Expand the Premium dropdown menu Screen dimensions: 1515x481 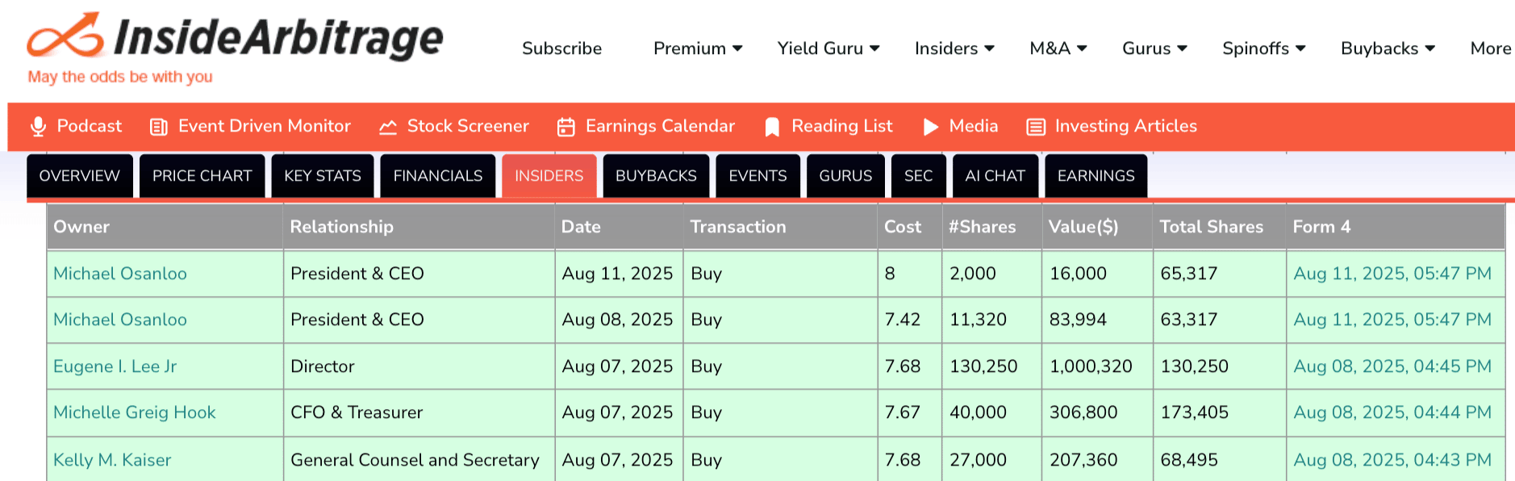pos(697,48)
